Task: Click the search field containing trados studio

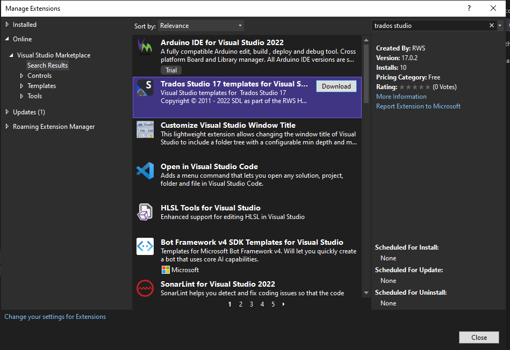Action: 430,25
